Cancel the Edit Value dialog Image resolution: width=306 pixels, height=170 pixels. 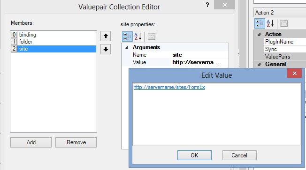239,155
